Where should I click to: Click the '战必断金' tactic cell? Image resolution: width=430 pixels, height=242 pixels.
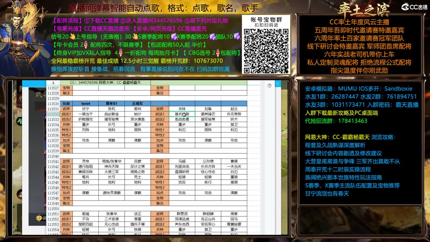(112, 114)
